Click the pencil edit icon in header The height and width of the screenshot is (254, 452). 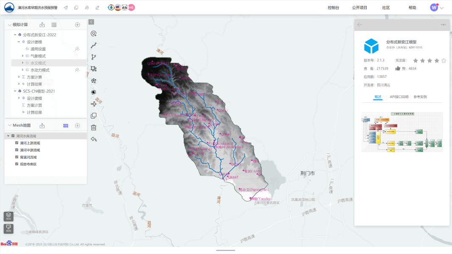98,8
